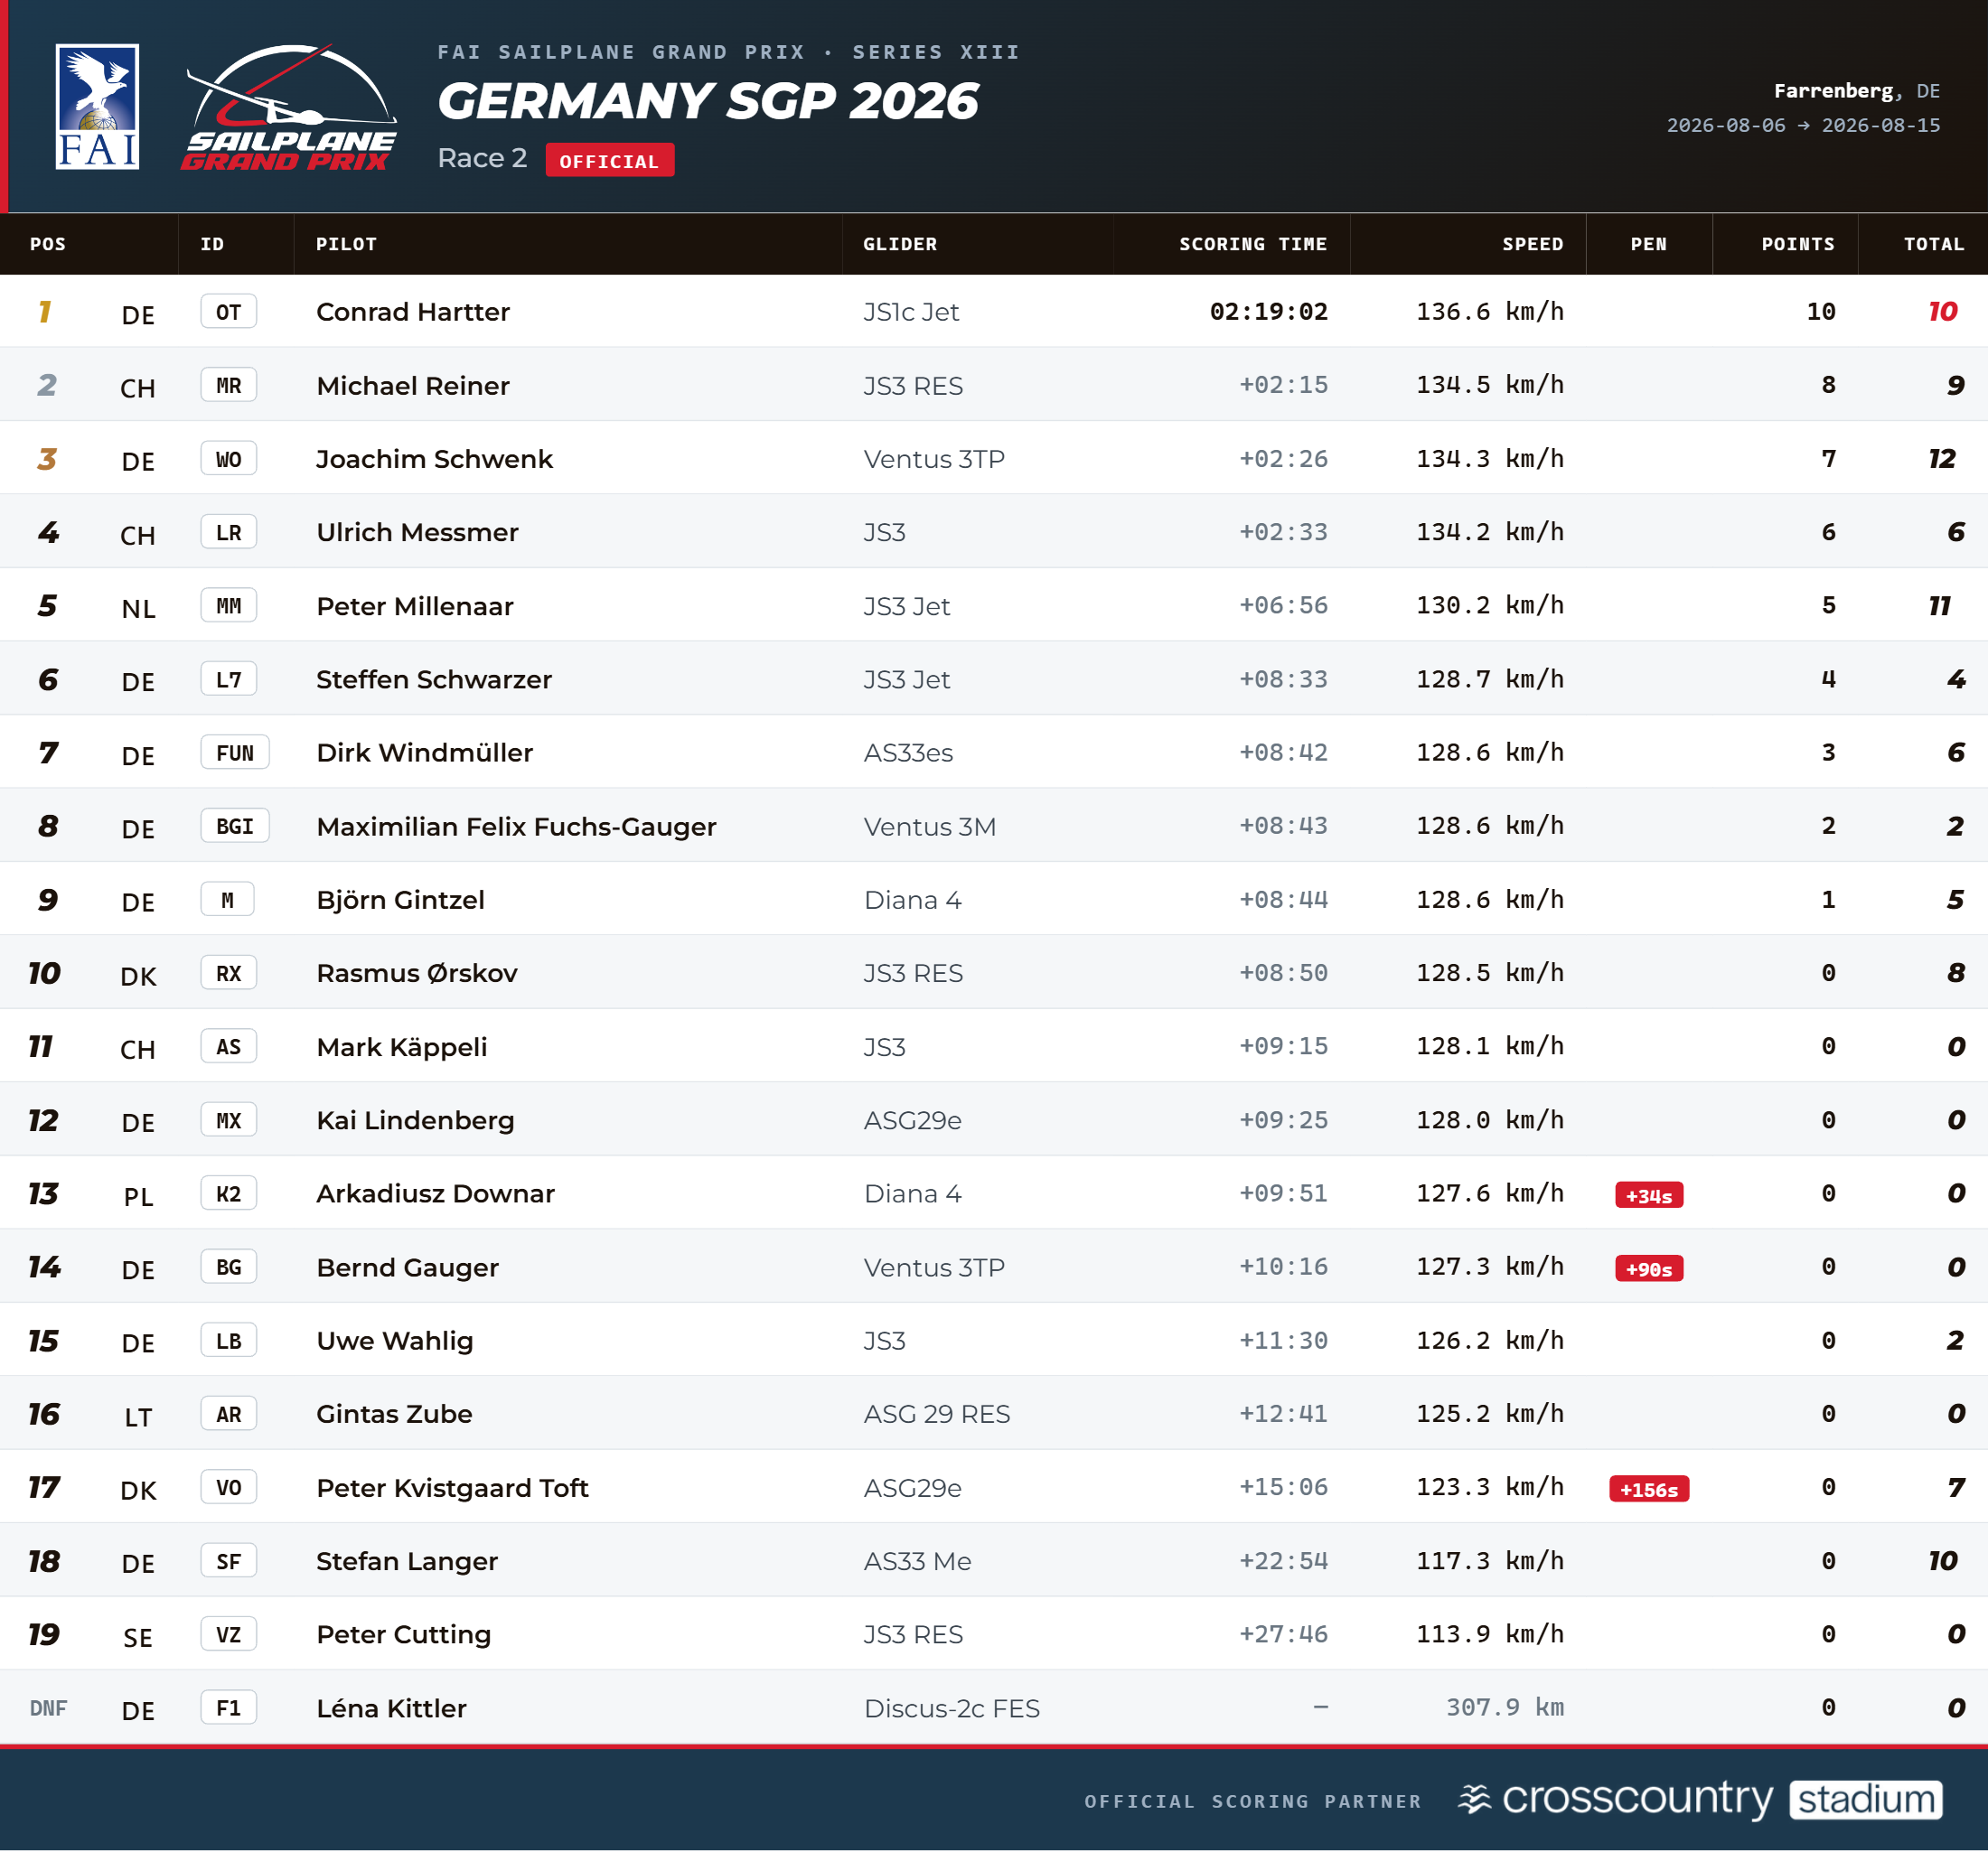Click the POS column header
The image size is (1988, 1852).
(48, 244)
